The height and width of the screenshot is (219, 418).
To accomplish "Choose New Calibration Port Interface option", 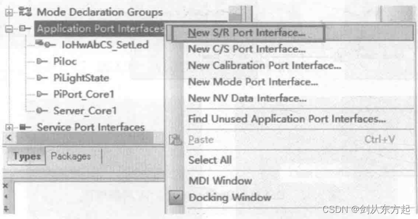I will [x=264, y=66].
